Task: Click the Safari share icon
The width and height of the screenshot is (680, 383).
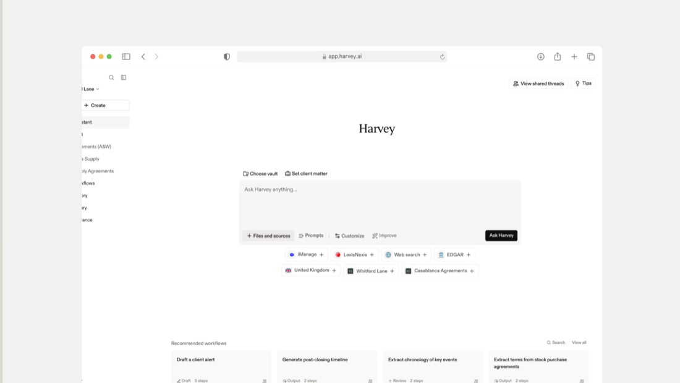Action: pyautogui.click(x=557, y=56)
